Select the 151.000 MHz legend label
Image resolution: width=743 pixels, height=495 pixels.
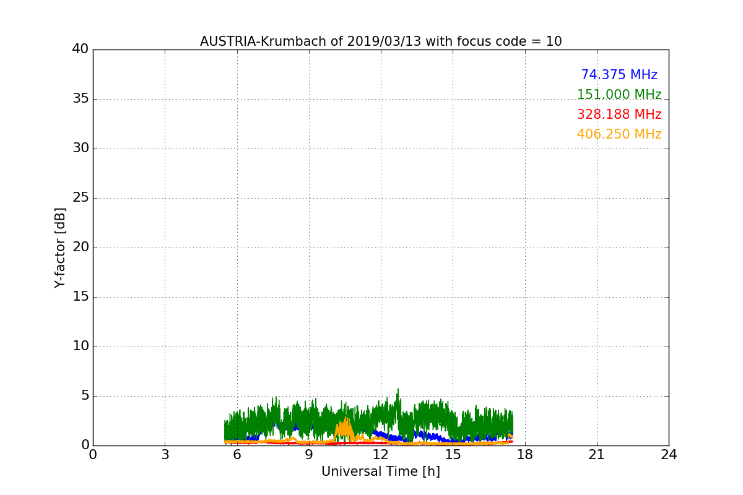tap(619, 95)
